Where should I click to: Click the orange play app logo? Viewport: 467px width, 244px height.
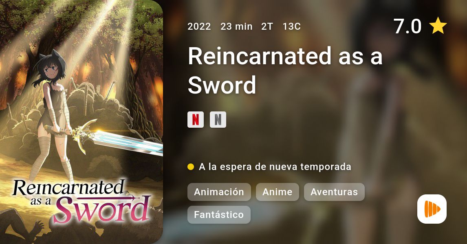point(432,209)
